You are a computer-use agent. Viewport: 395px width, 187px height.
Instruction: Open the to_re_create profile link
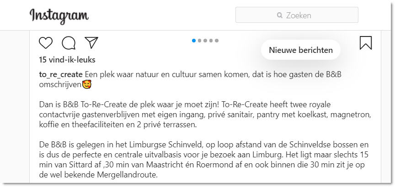(x=61, y=75)
